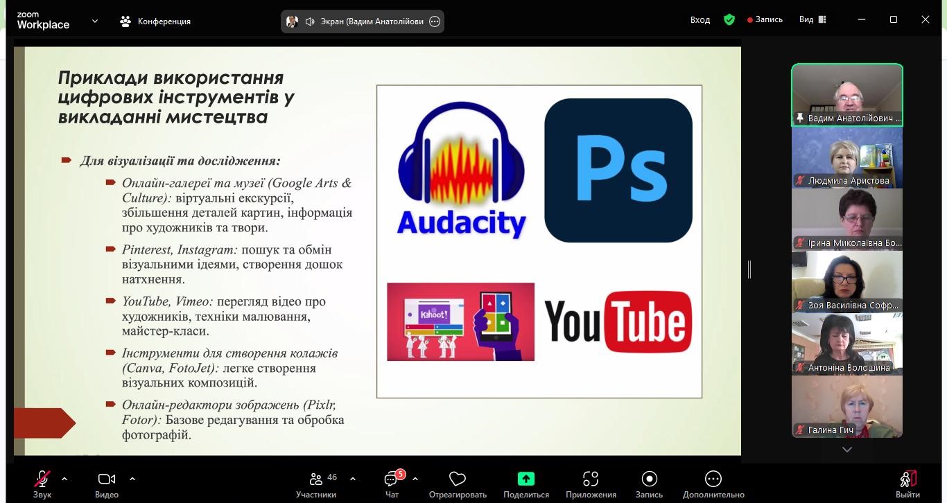Click muted mic icon on Людмила Аристова tile
This screenshot has width=947, height=503.
tap(800, 181)
